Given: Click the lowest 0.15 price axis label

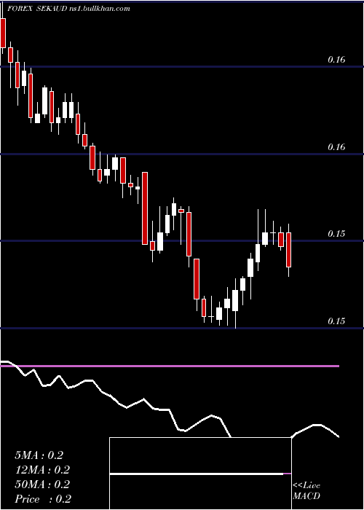Looking at the screenshot, I should 336,321.
